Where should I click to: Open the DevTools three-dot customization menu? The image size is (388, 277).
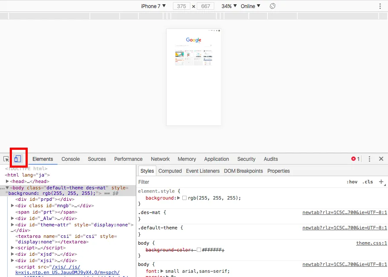click(x=369, y=158)
